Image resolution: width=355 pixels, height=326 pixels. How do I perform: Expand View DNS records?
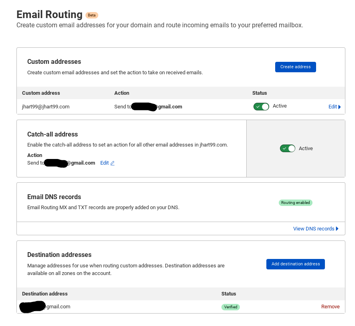[x=314, y=229]
